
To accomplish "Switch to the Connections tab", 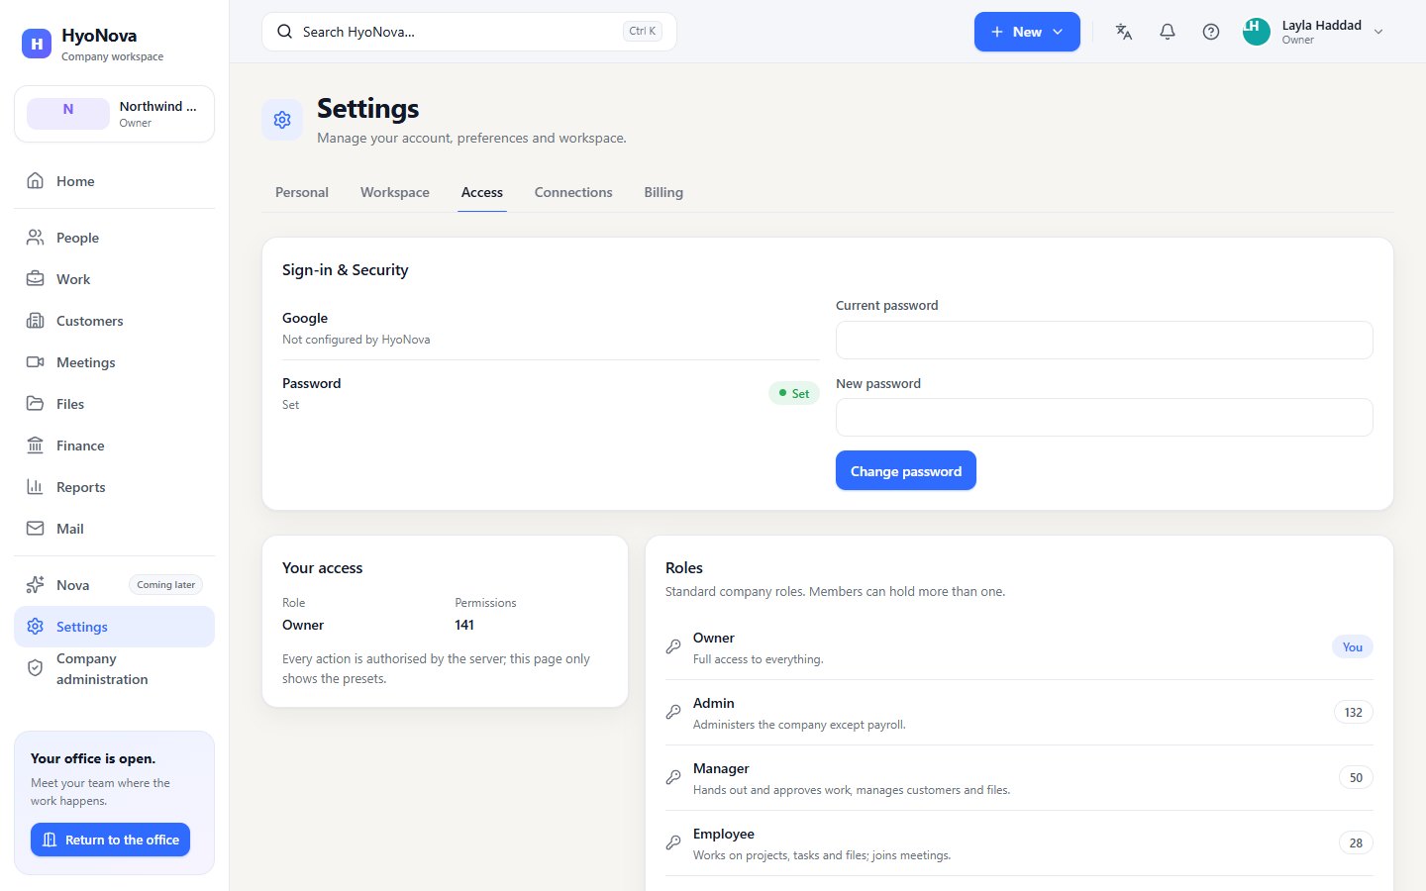I will (573, 192).
